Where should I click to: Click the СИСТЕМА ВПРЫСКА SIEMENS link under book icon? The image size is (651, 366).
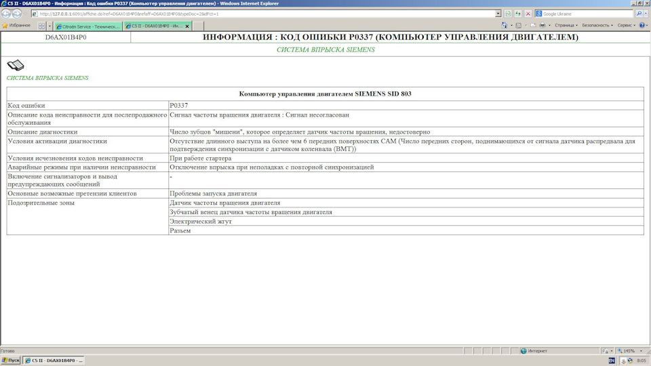click(47, 77)
